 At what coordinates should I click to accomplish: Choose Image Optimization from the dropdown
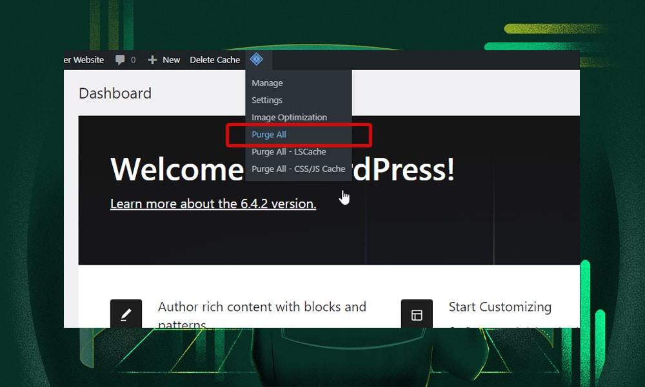289,117
